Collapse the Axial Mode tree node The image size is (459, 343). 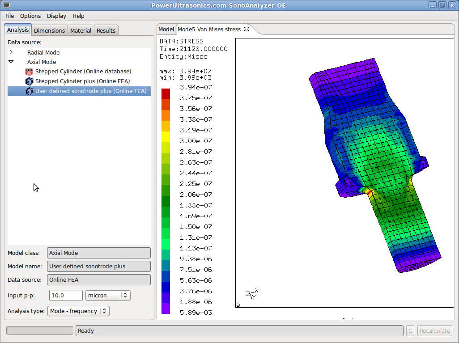(11, 62)
